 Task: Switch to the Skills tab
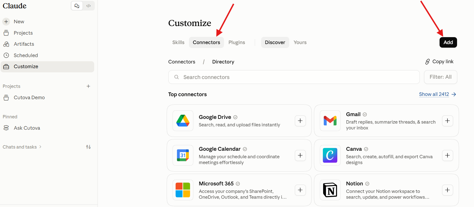(x=178, y=42)
